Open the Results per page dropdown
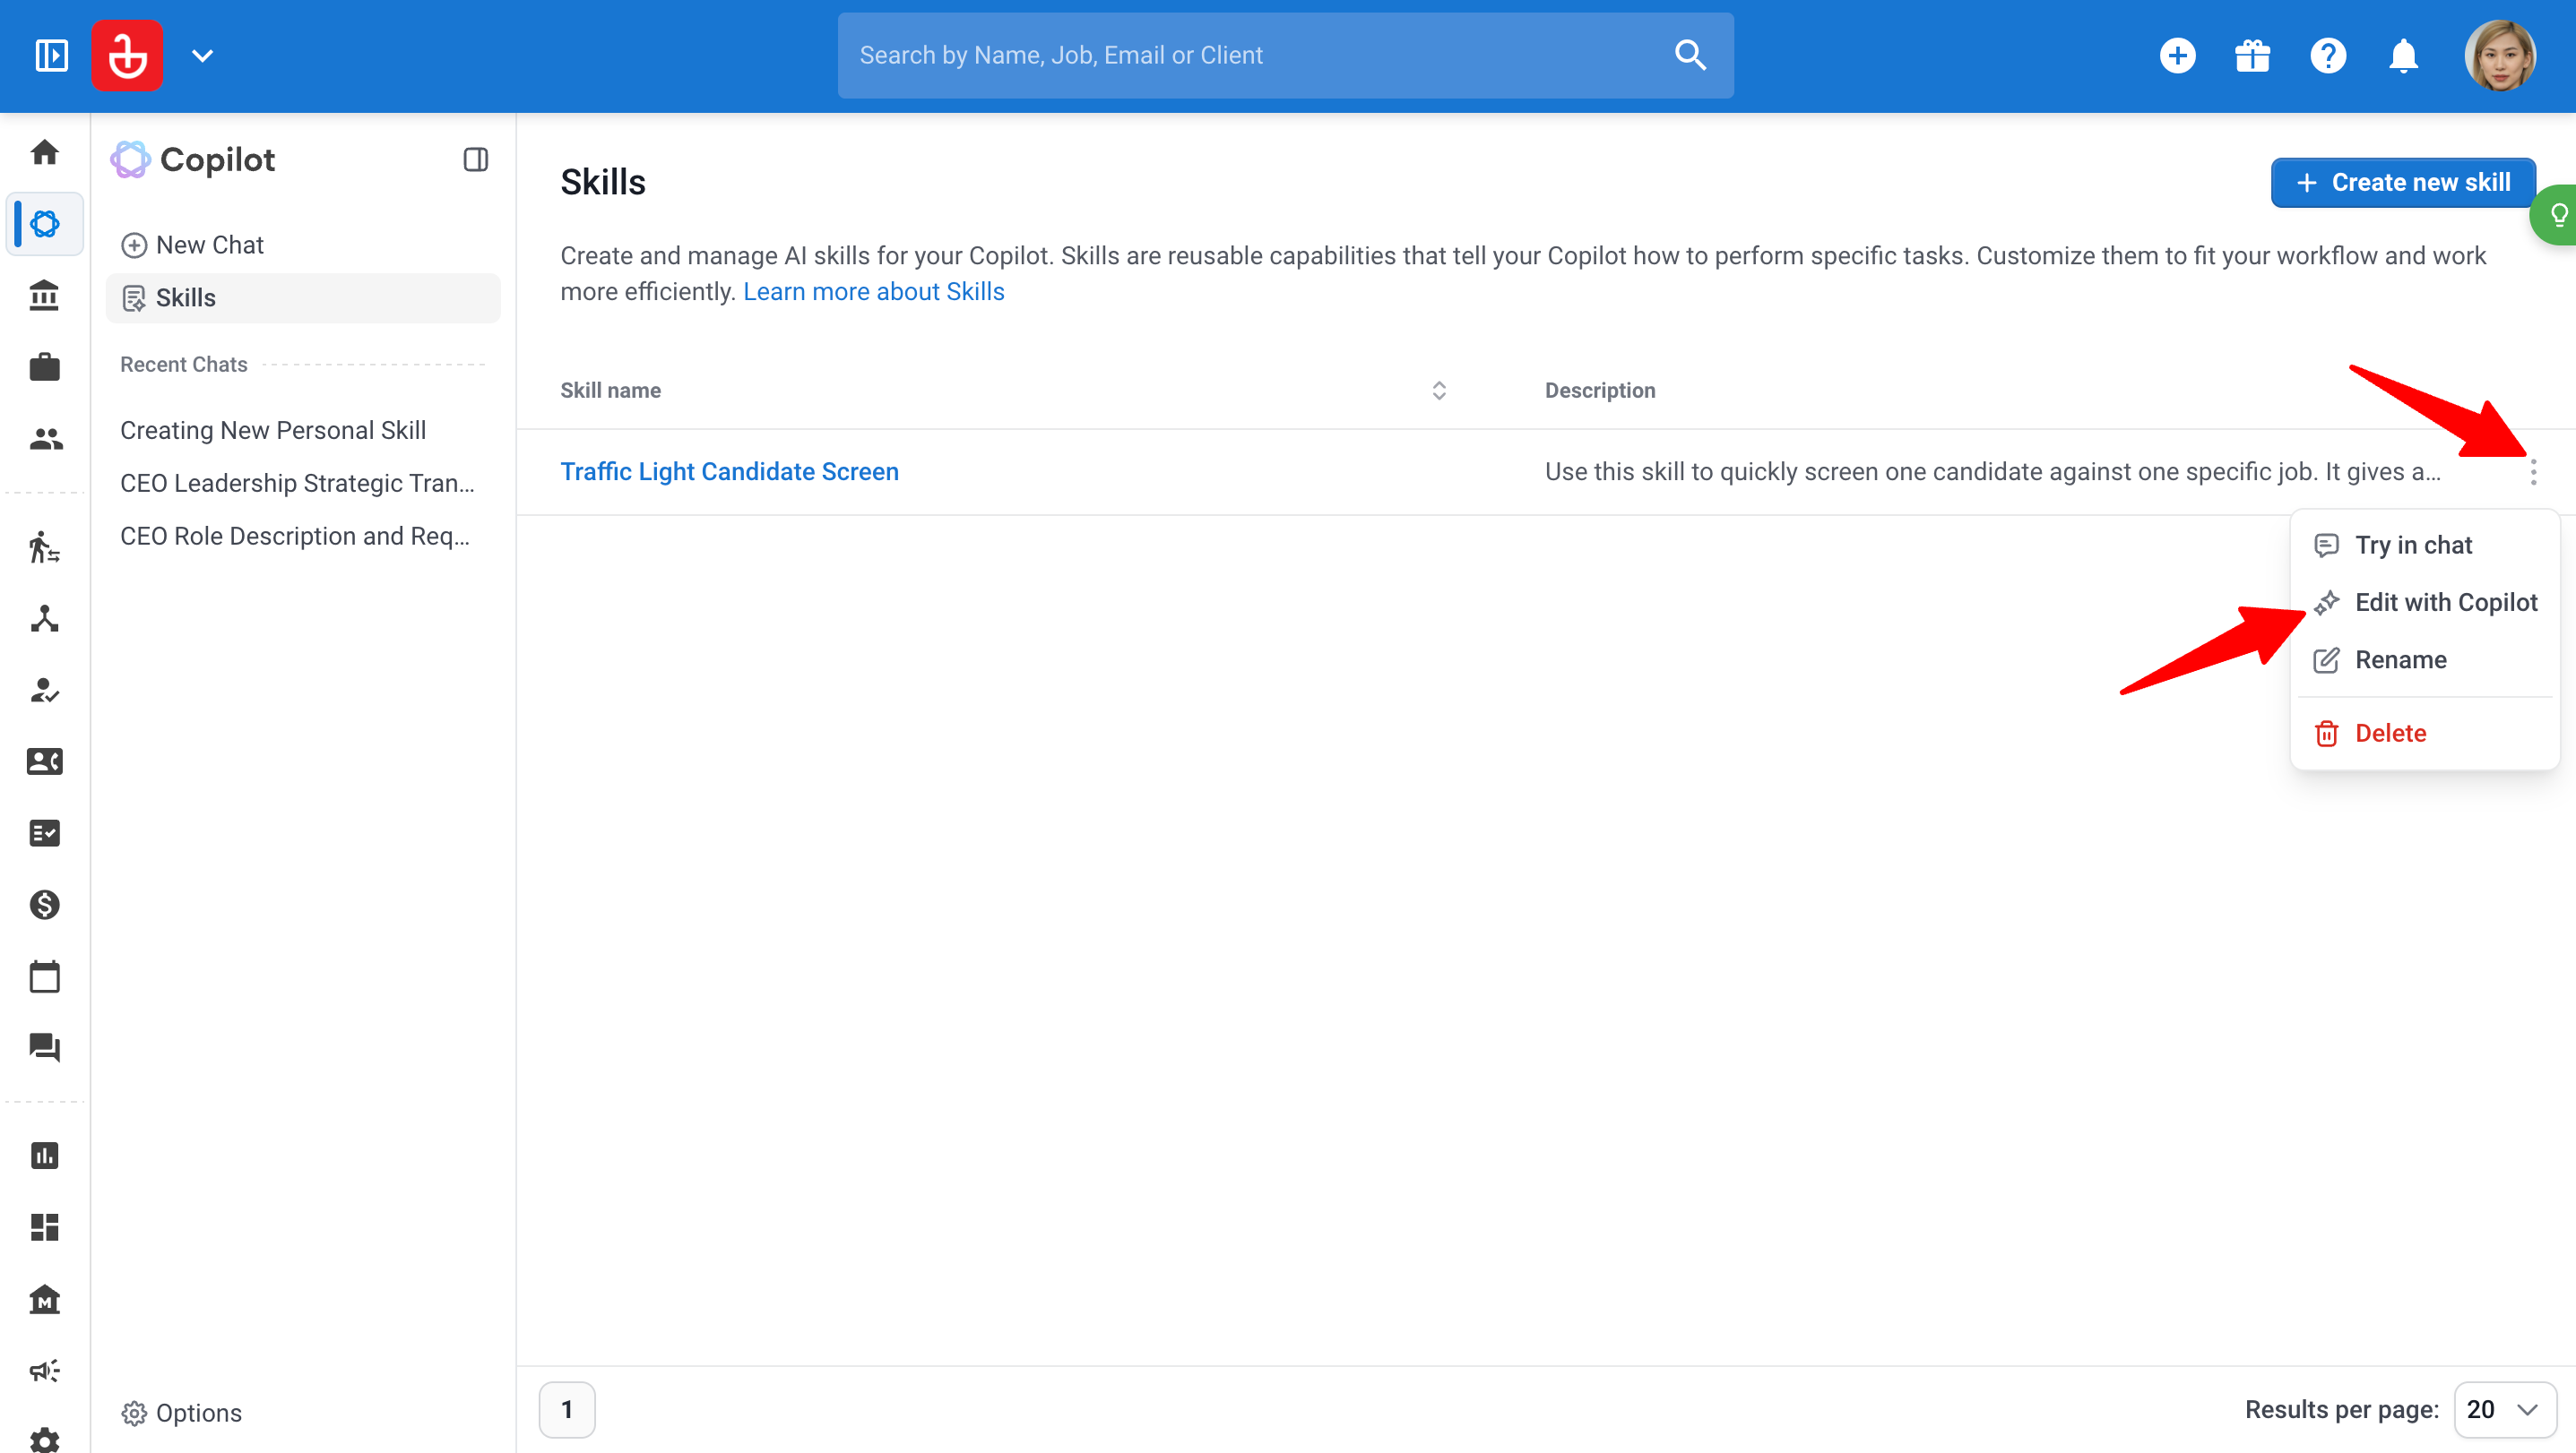This screenshot has height=1453, width=2576. pyautogui.click(x=2504, y=1410)
